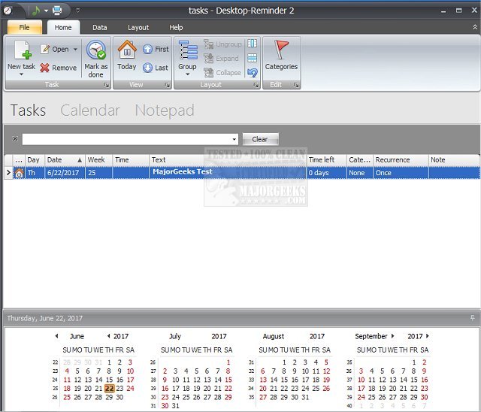This screenshot has width=481, height=412.
Task: Close the filter bar with the small X
Action: tap(15, 138)
